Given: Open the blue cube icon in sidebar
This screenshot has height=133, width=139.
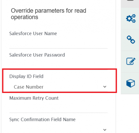Looking at the screenshot, I should (x=131, y=83).
